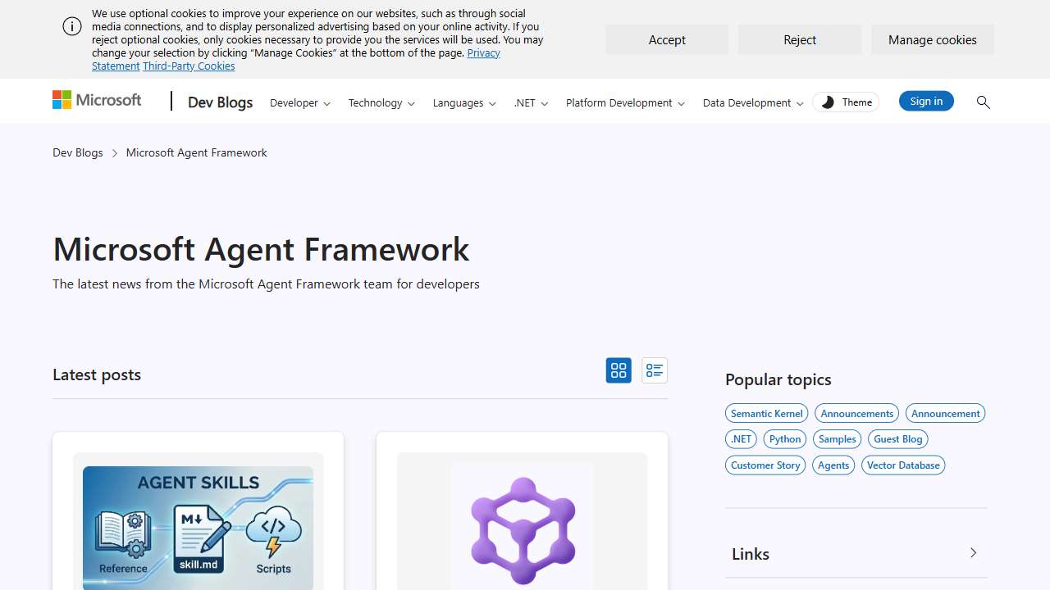
Task: Open the Languages dropdown
Action: coord(464,102)
